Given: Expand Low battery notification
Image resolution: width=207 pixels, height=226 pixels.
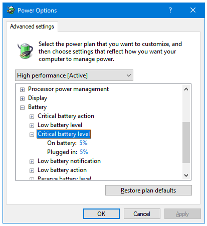Looking at the screenshot, I should [x=32, y=161].
